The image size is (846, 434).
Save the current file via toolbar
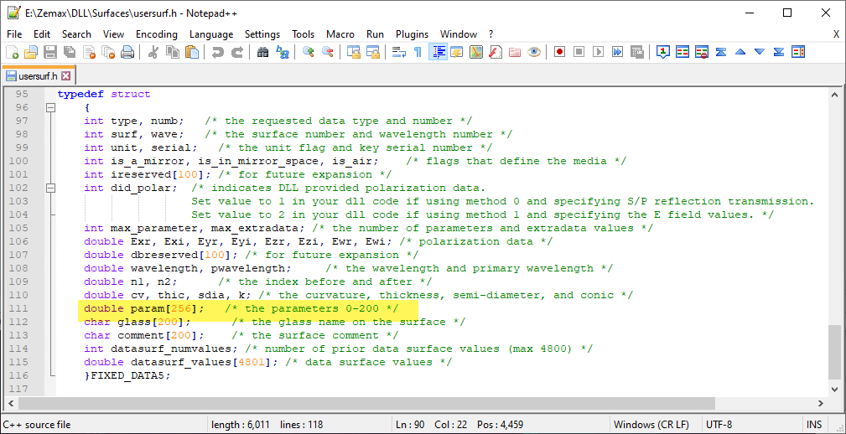(50, 52)
